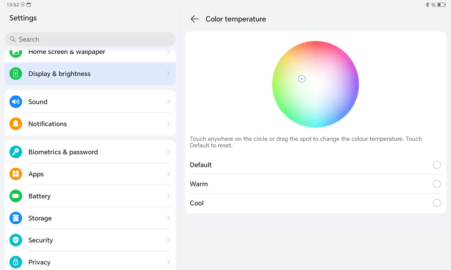Select the Warm radio button
451x270 pixels.
436,184
